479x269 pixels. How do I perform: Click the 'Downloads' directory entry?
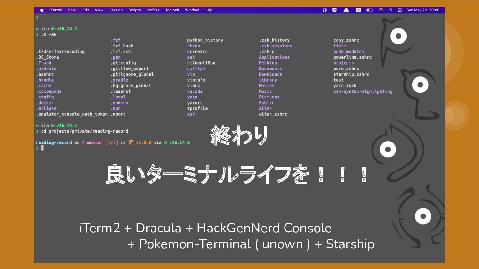click(270, 74)
